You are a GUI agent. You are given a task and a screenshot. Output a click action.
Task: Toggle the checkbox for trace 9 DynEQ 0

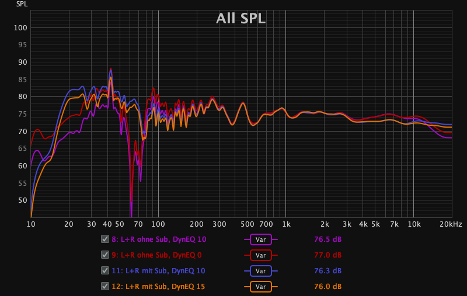(105, 255)
